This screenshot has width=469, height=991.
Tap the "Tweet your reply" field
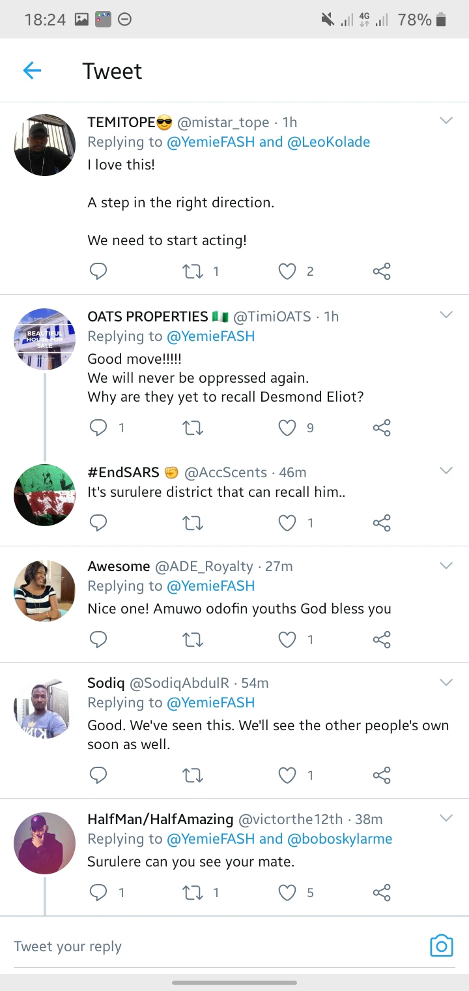195,946
